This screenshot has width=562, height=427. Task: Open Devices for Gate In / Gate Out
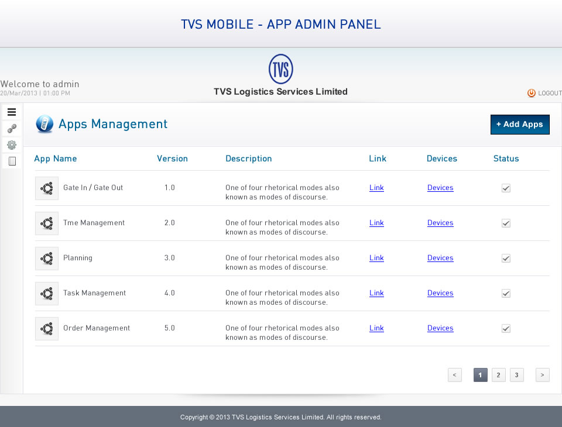(440, 188)
